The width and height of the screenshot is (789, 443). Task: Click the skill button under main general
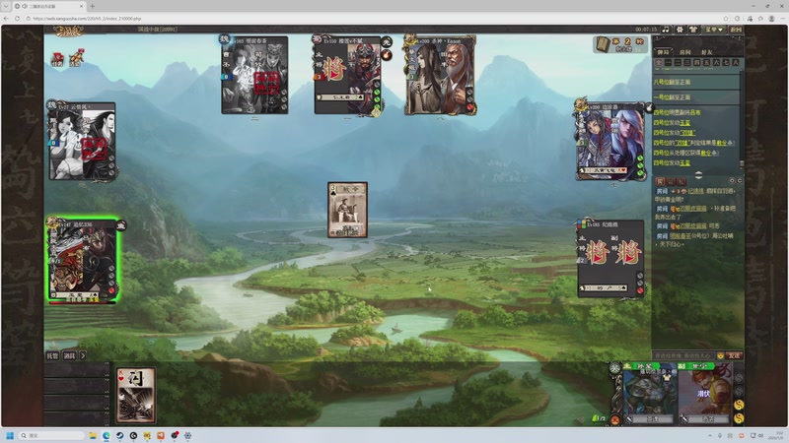tap(653, 419)
